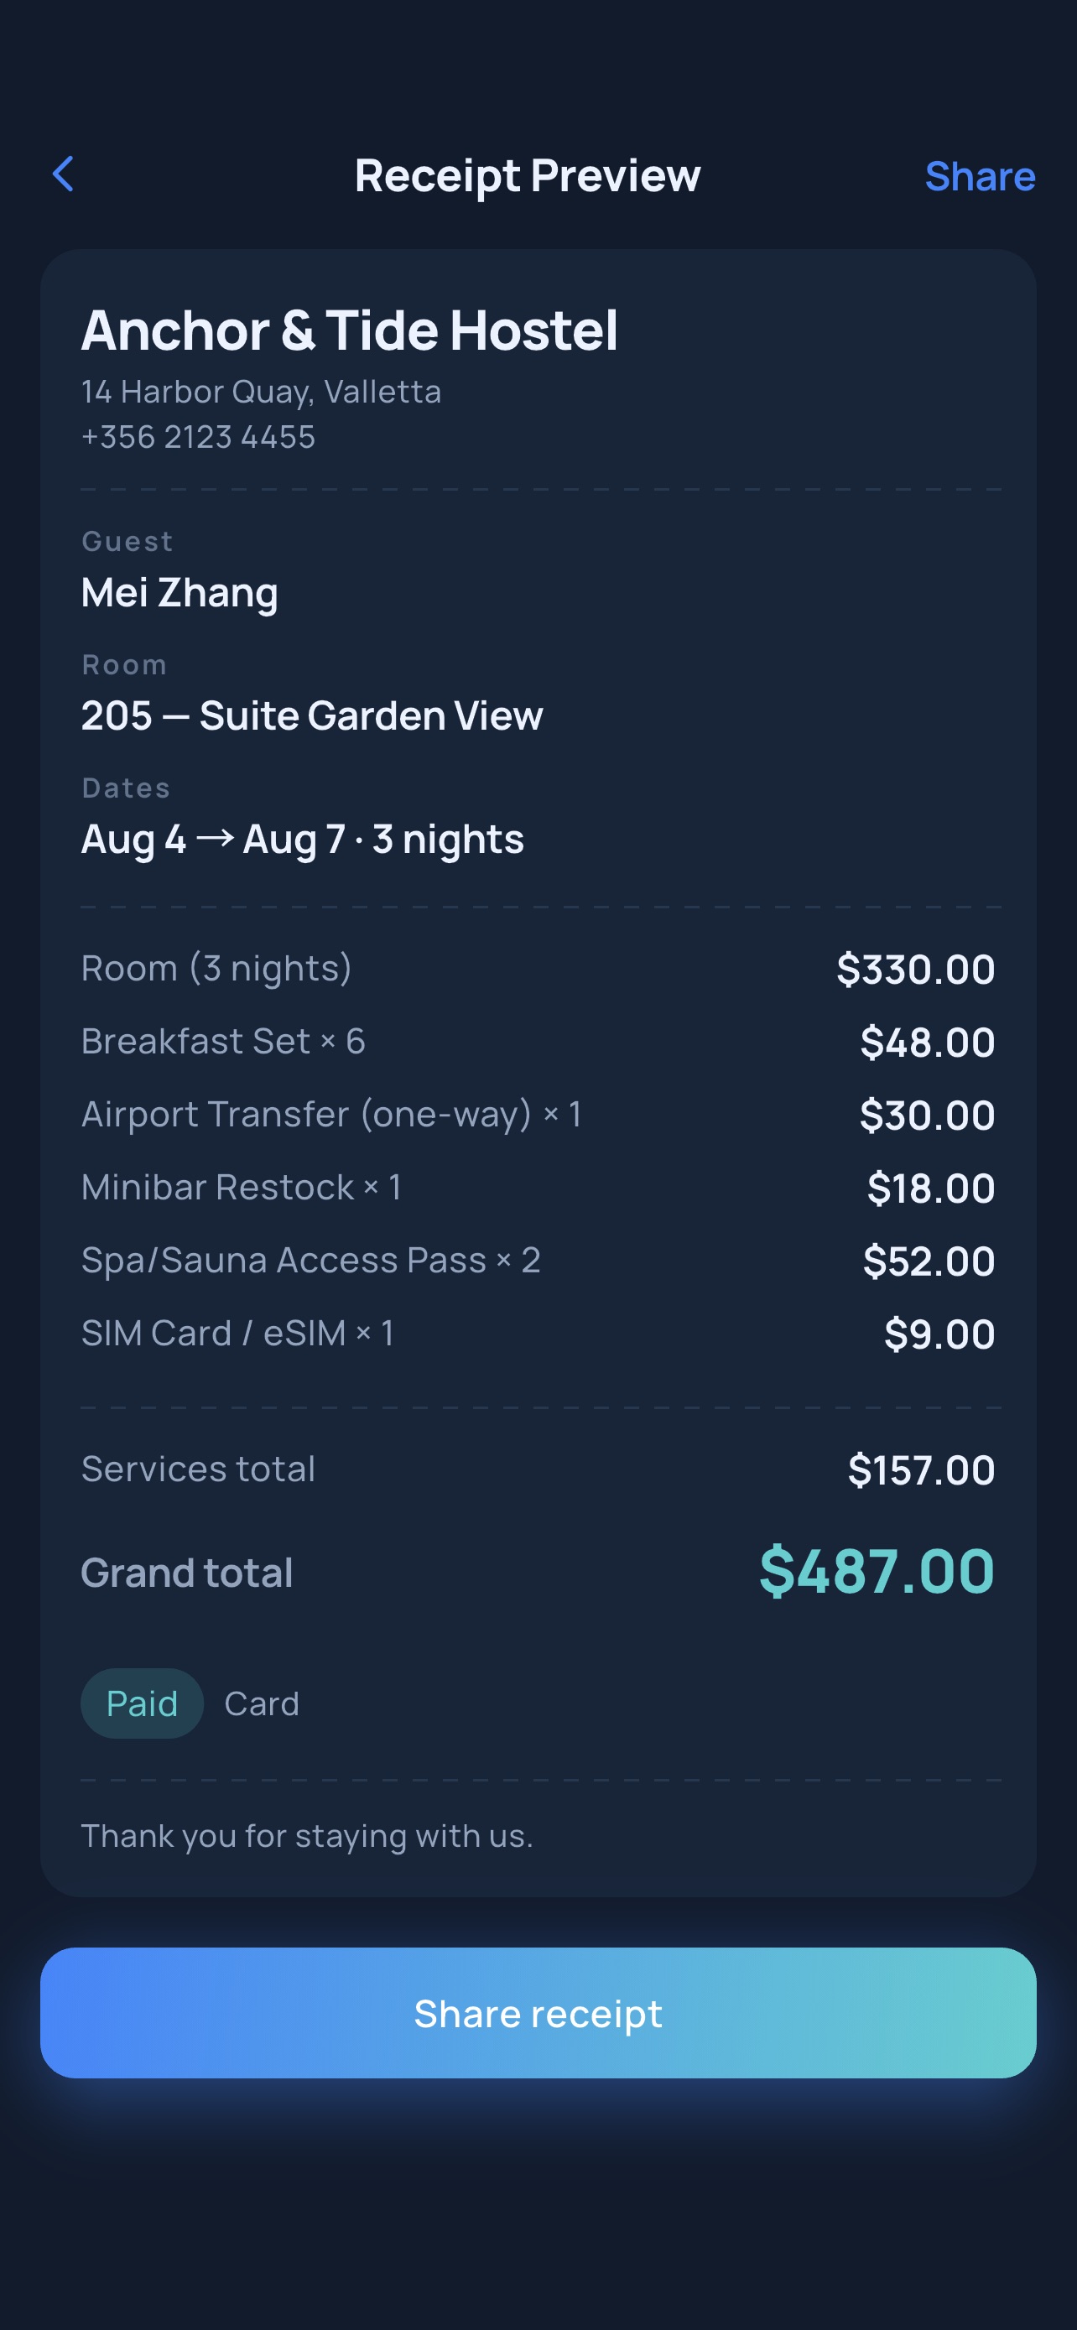
Task: Tap the Card payment method label
Action: [x=262, y=1704]
